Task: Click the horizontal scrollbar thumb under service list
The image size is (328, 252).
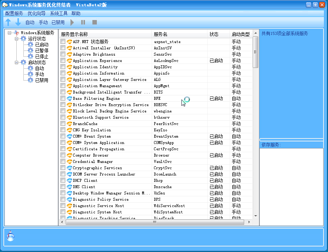Action: 155,222
